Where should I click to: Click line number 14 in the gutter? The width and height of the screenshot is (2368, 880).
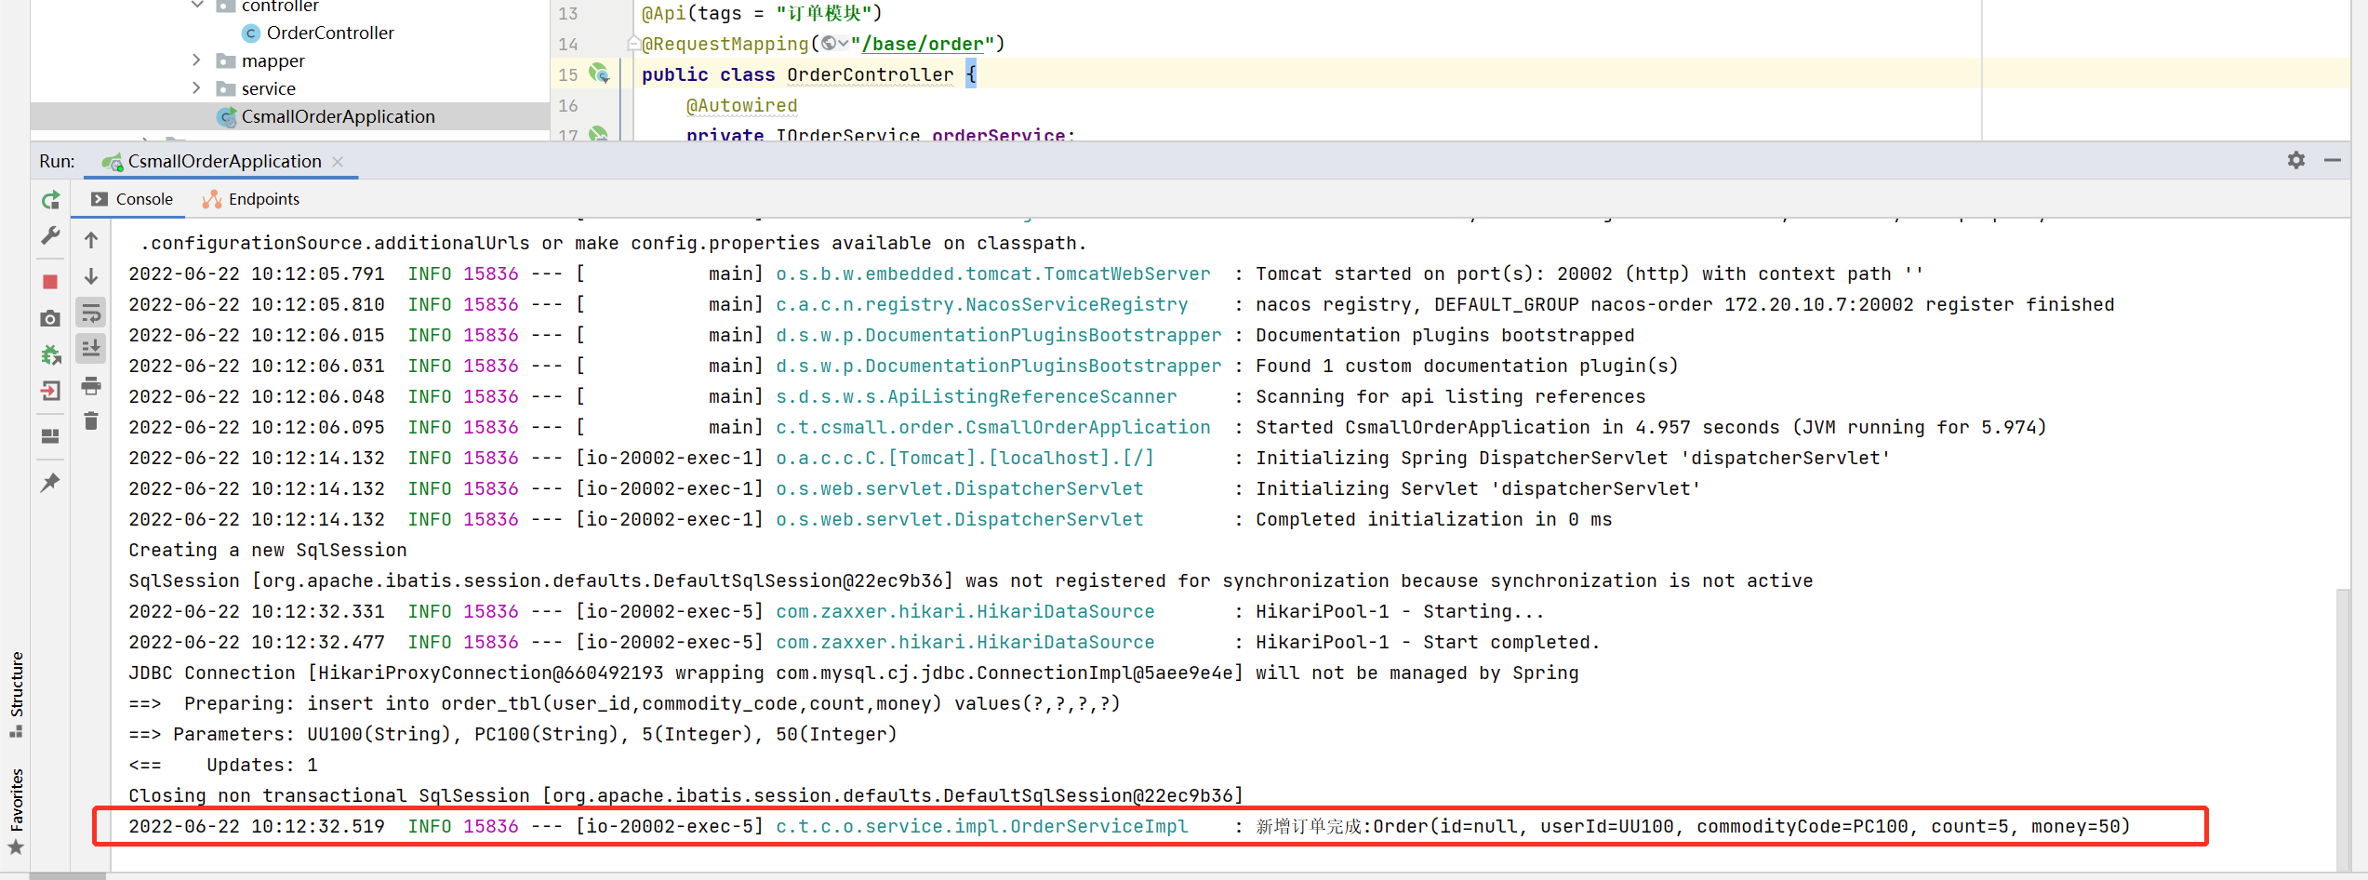(568, 44)
